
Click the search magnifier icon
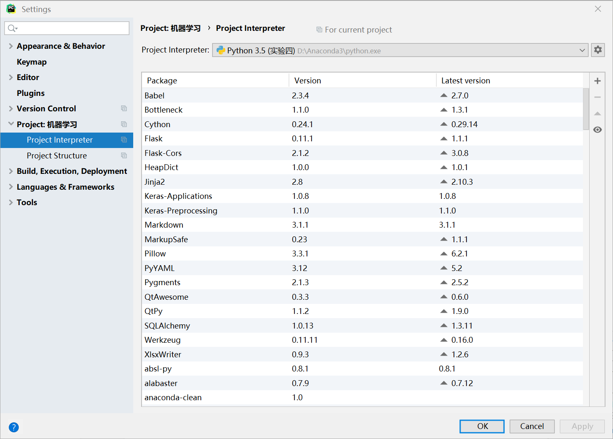coord(12,28)
